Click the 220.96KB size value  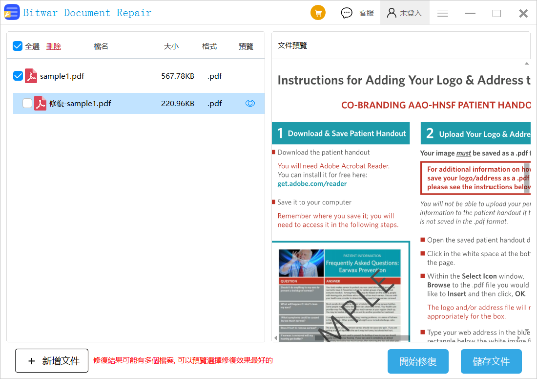tap(178, 103)
